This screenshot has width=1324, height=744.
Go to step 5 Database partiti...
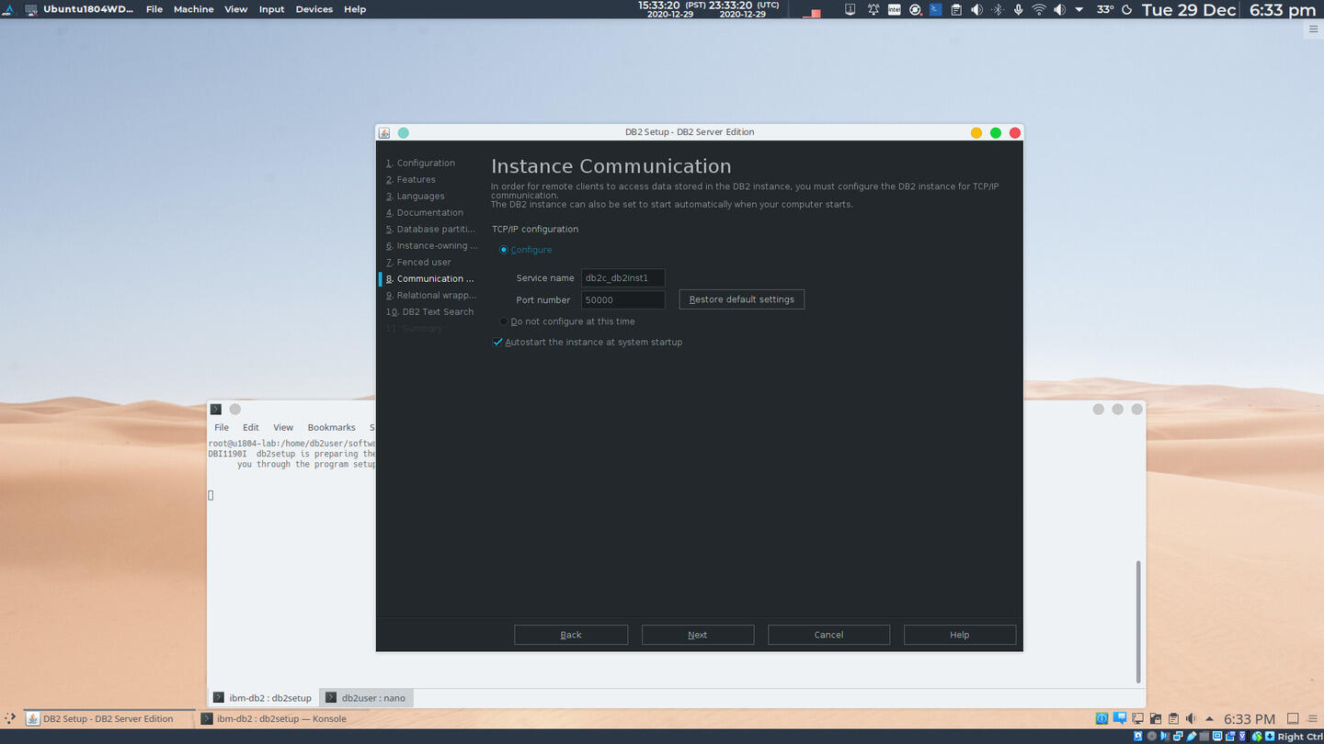pos(430,229)
